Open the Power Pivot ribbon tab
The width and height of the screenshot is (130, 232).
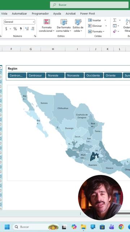coord(87,13)
